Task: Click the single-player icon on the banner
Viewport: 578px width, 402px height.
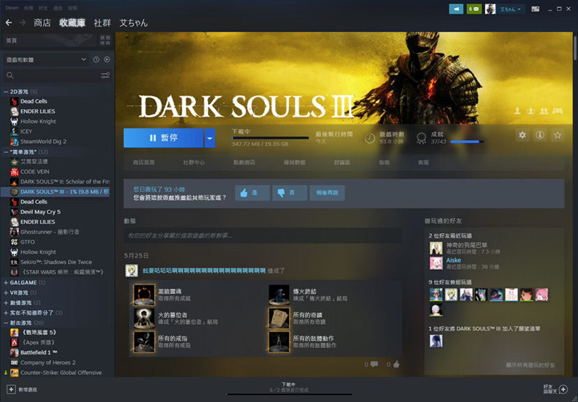Action: [x=517, y=110]
